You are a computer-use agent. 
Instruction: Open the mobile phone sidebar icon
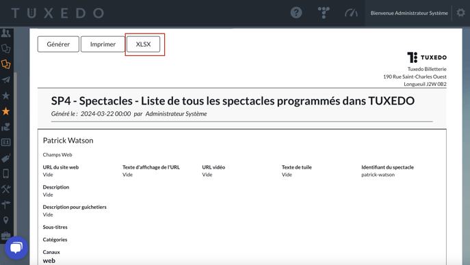coord(5,173)
